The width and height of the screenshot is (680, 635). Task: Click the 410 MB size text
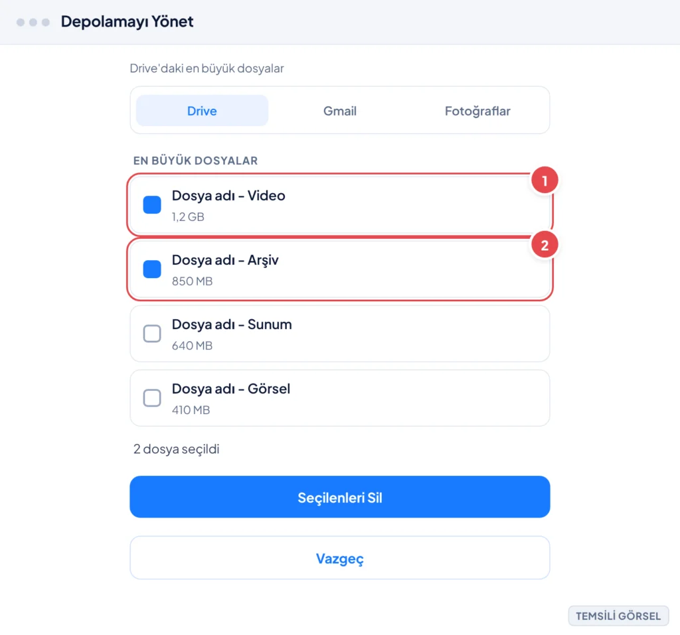191,410
